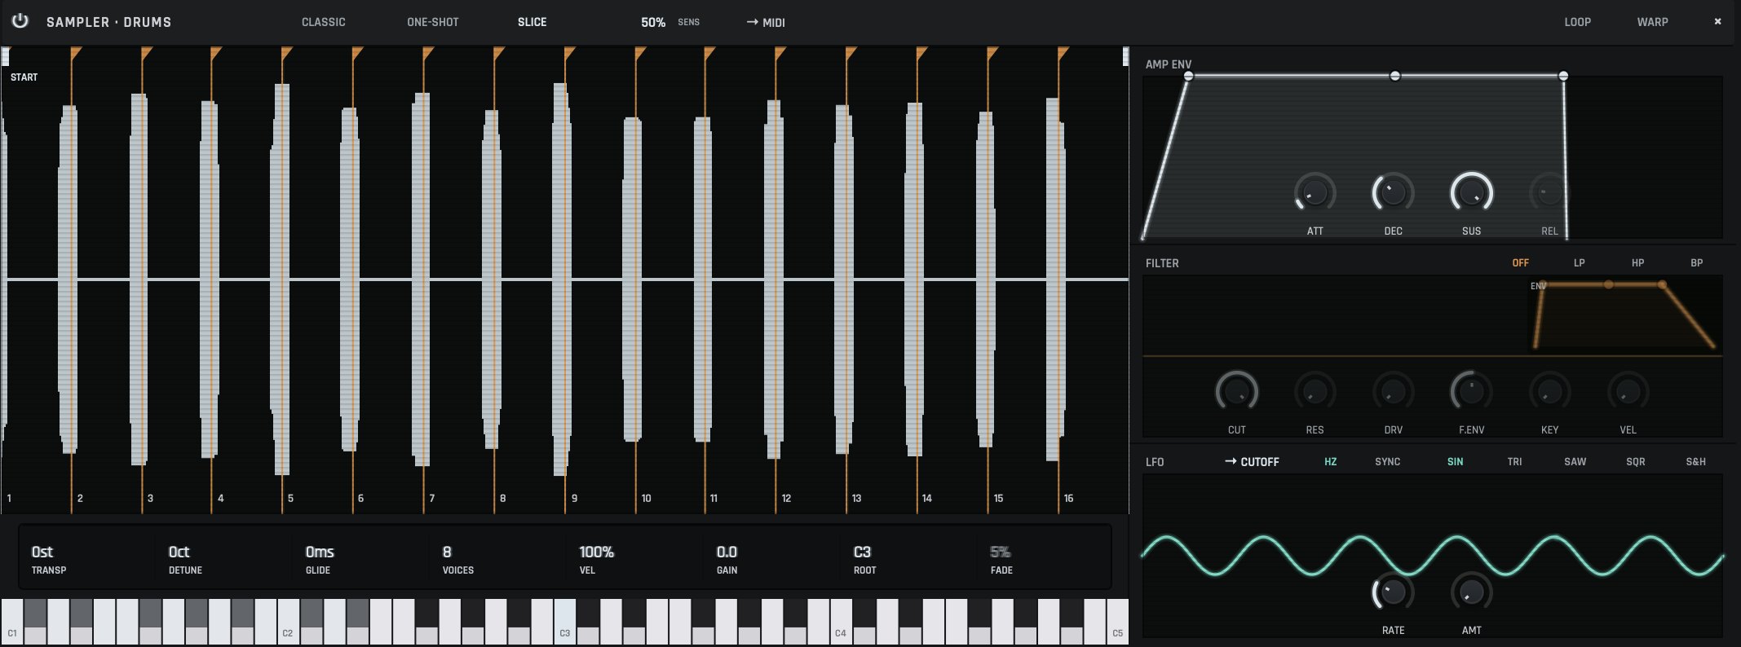Image resolution: width=1741 pixels, height=647 pixels.
Task: Select the TRI LFO waveform
Action: click(x=1514, y=462)
